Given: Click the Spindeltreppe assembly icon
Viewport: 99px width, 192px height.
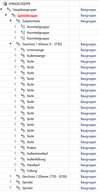Looking at the screenshot, I should click(14, 15).
